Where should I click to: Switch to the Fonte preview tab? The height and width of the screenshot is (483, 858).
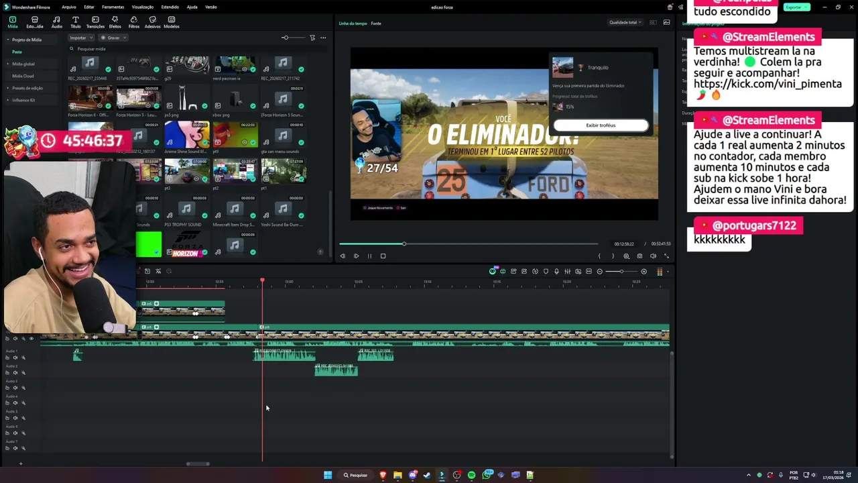click(x=376, y=23)
